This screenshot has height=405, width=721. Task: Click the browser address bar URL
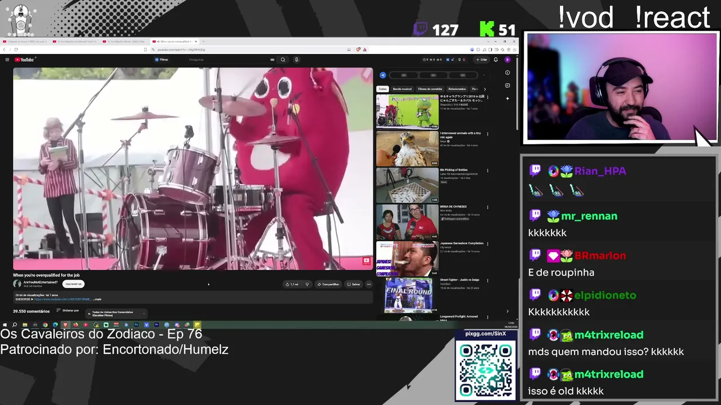(x=181, y=49)
